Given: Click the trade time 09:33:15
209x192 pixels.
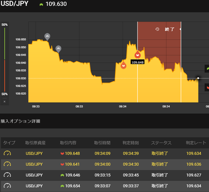Looking at the screenshot, I should coord(102,175).
